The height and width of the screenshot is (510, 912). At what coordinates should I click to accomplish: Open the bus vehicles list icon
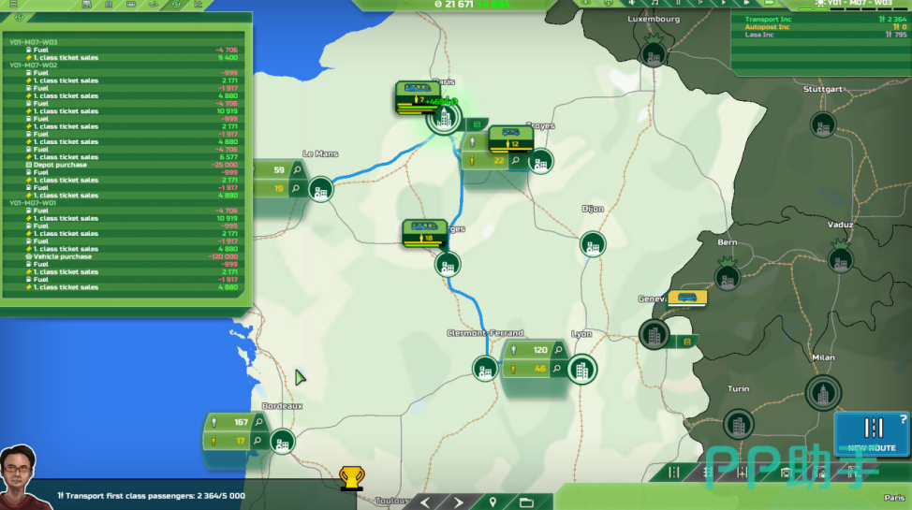pyautogui.click(x=131, y=4)
